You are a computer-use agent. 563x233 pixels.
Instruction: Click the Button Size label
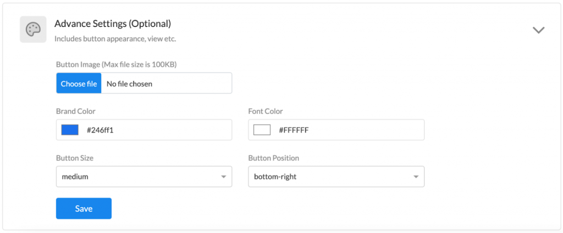(x=75, y=158)
